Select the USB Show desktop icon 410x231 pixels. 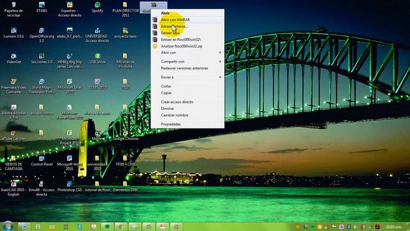tap(97, 58)
